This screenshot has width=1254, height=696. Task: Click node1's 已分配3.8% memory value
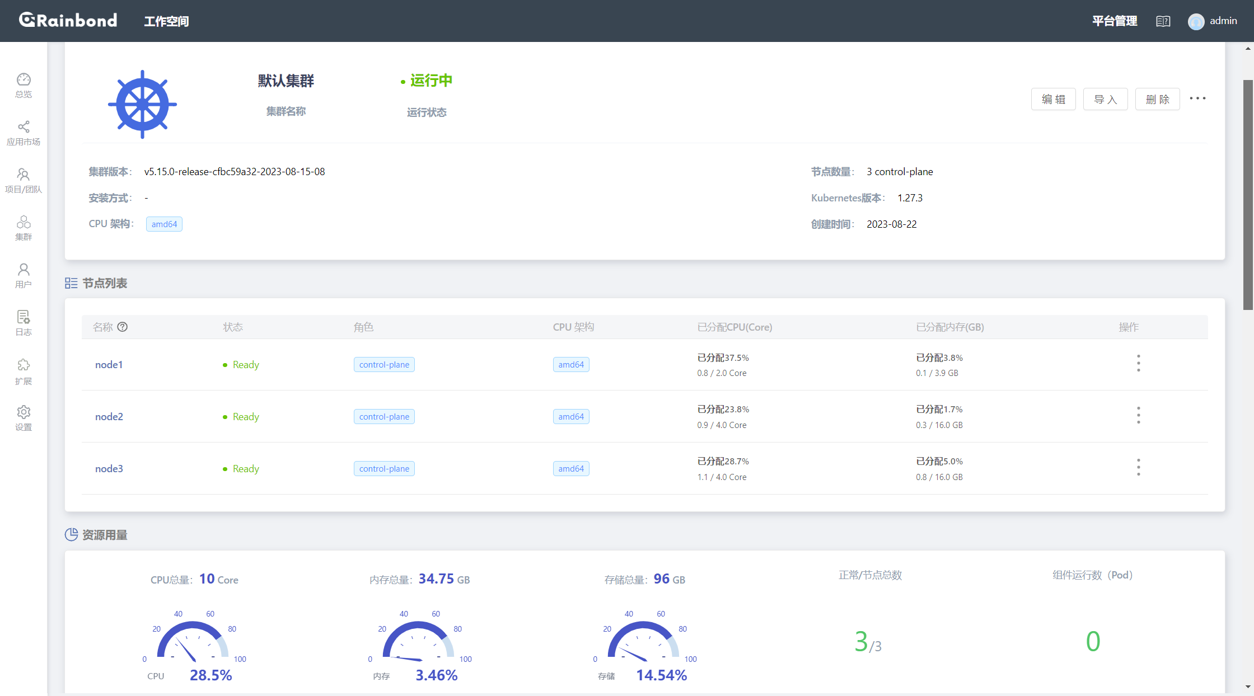click(x=939, y=358)
